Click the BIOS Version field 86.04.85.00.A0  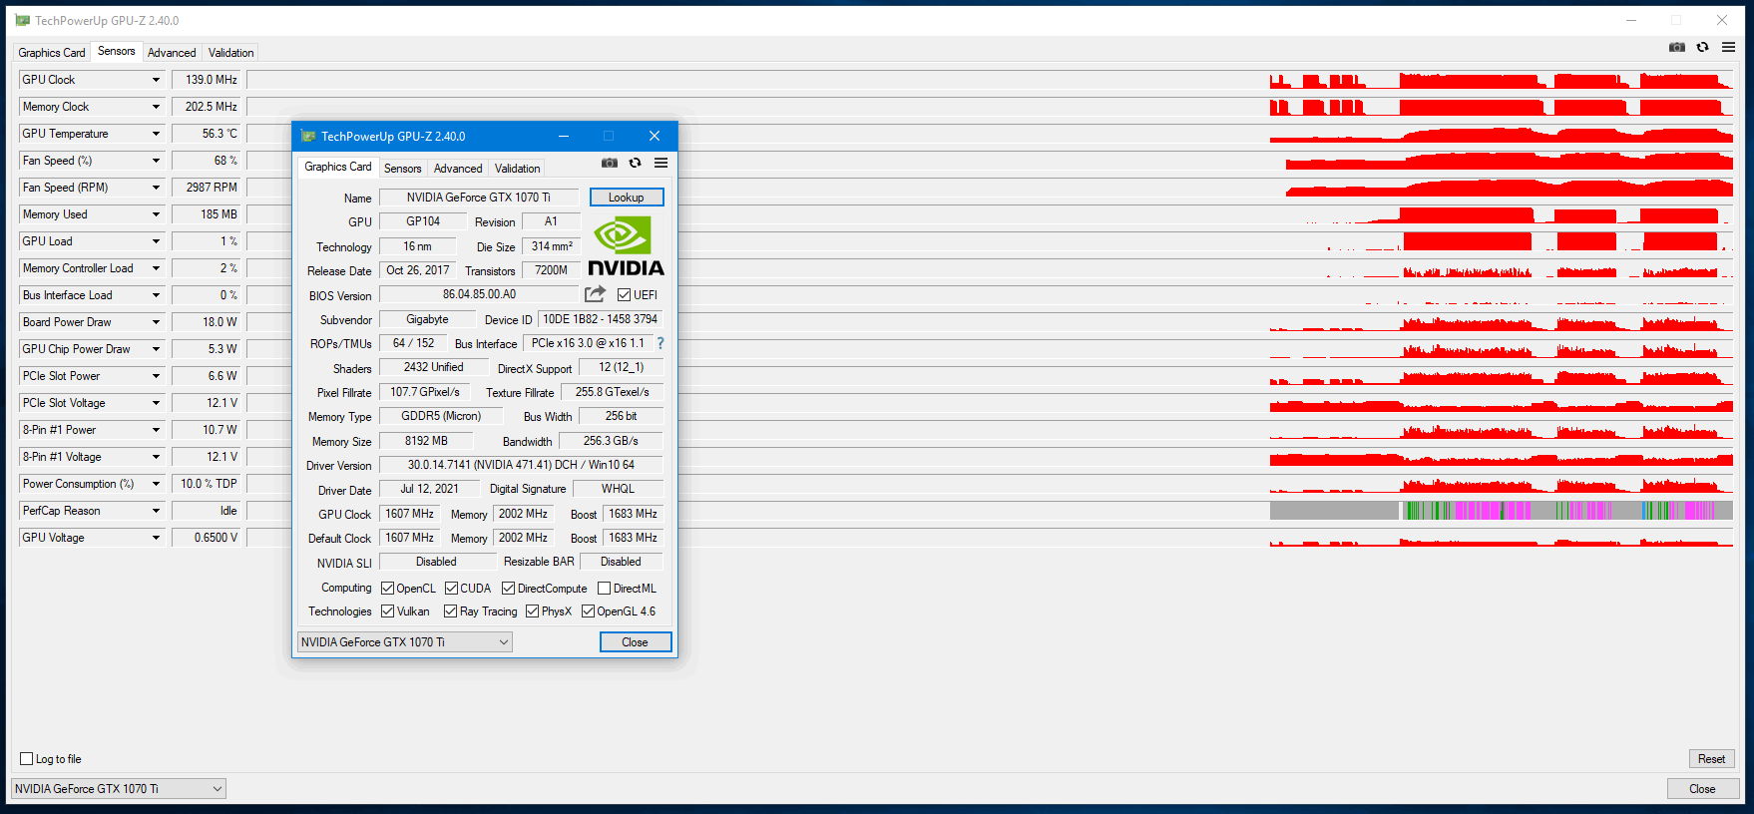(x=479, y=294)
